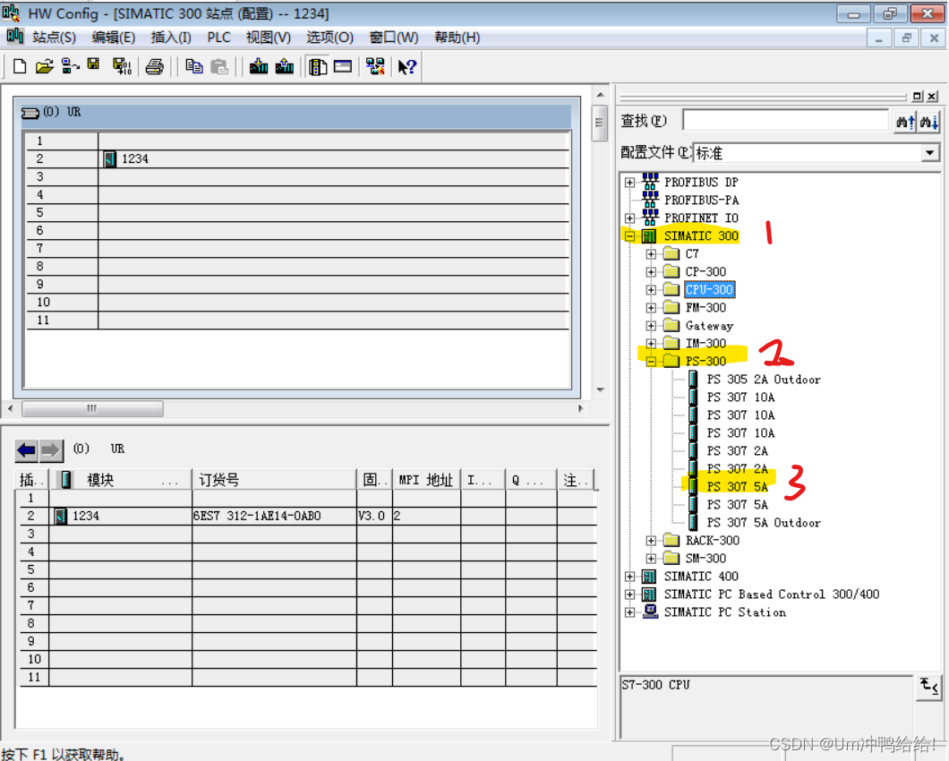Expand the RACK-300 folder
Viewport: 949px width, 761px height.
click(x=651, y=541)
